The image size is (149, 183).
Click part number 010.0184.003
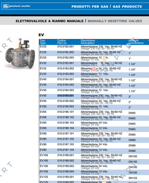[66, 90]
